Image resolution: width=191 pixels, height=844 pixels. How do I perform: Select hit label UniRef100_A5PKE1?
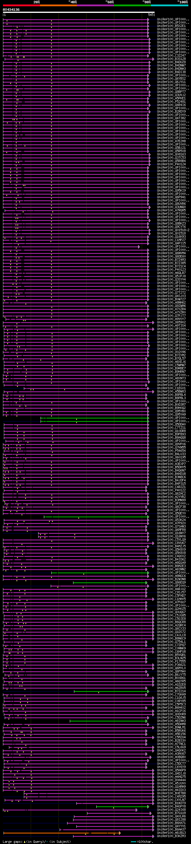pos(171,98)
